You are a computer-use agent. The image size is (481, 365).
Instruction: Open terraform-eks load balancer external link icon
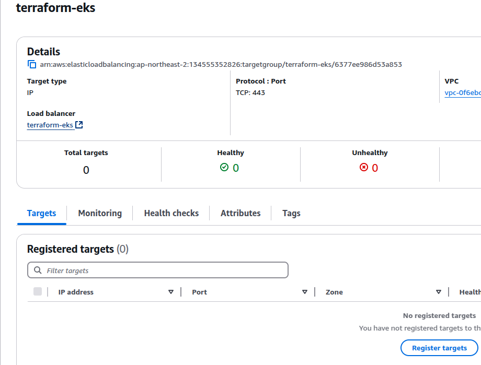click(79, 125)
